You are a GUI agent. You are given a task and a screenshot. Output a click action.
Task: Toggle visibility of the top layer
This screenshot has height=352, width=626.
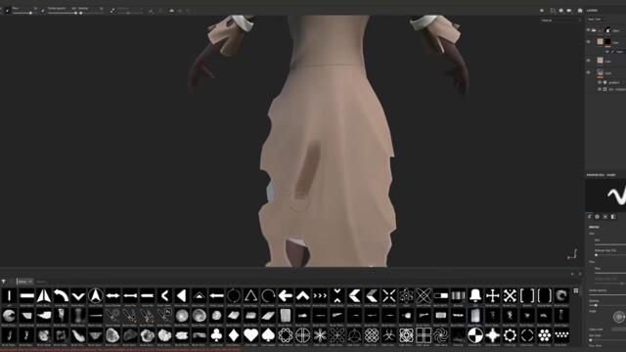588,30
